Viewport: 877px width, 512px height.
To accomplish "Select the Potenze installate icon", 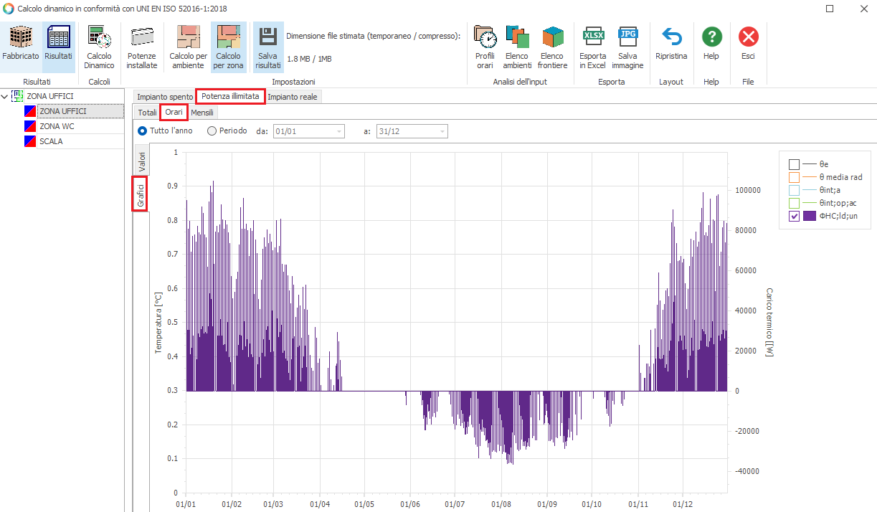I will pyautogui.click(x=141, y=37).
